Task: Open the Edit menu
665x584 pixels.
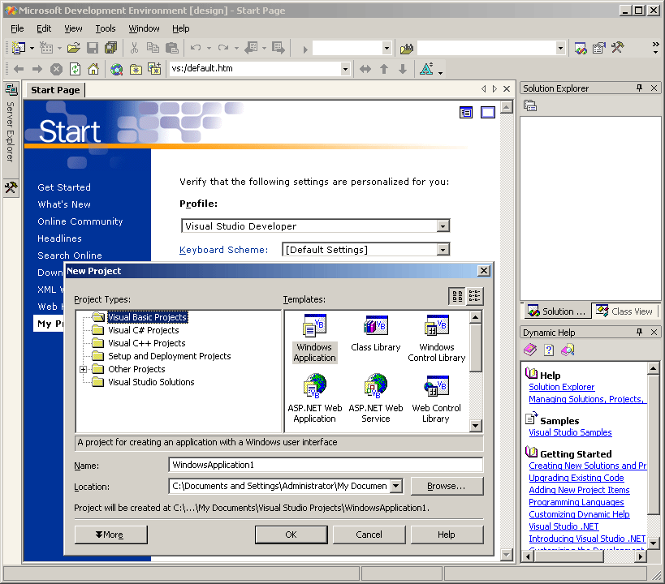Action: (x=44, y=28)
